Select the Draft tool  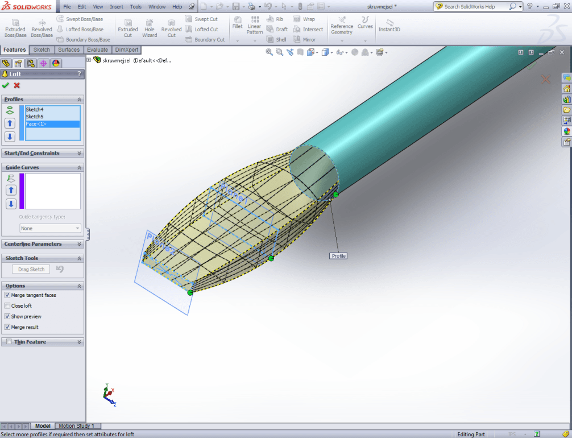point(277,29)
